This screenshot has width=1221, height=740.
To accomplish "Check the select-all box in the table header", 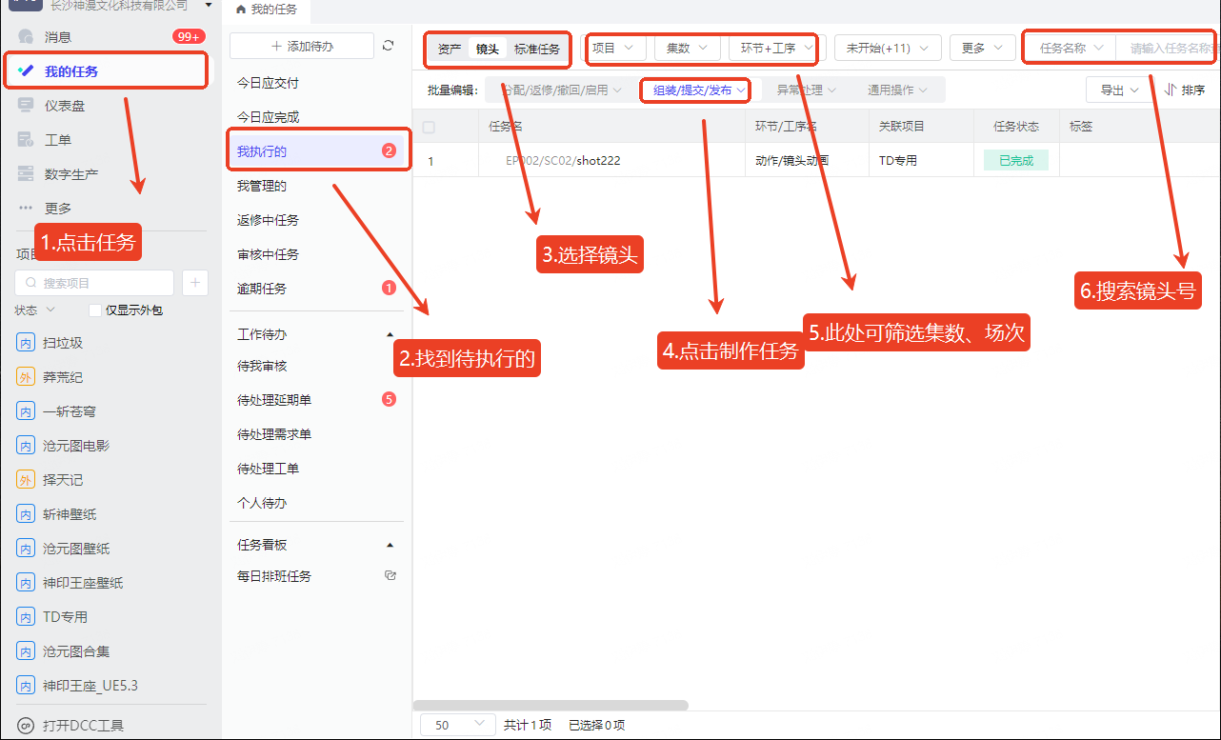I will tap(429, 127).
